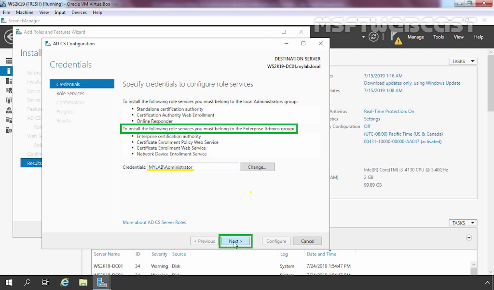Open Server Manager Tools menu
The height and width of the screenshot is (290, 494).
point(438,37)
